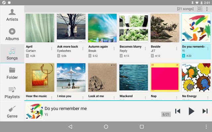Click the battery status icon
Image resolution: width=212 pixels, height=132 pixels.
(201, 3)
